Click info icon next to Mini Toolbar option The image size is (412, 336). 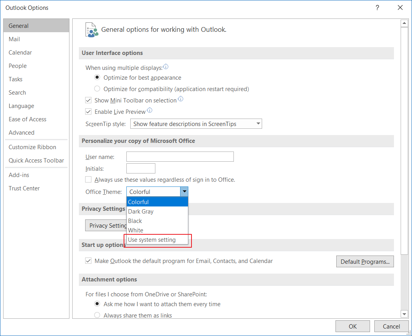point(180,99)
